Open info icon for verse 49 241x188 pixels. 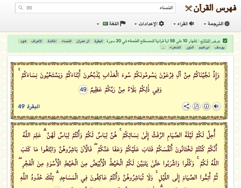click(206, 106)
